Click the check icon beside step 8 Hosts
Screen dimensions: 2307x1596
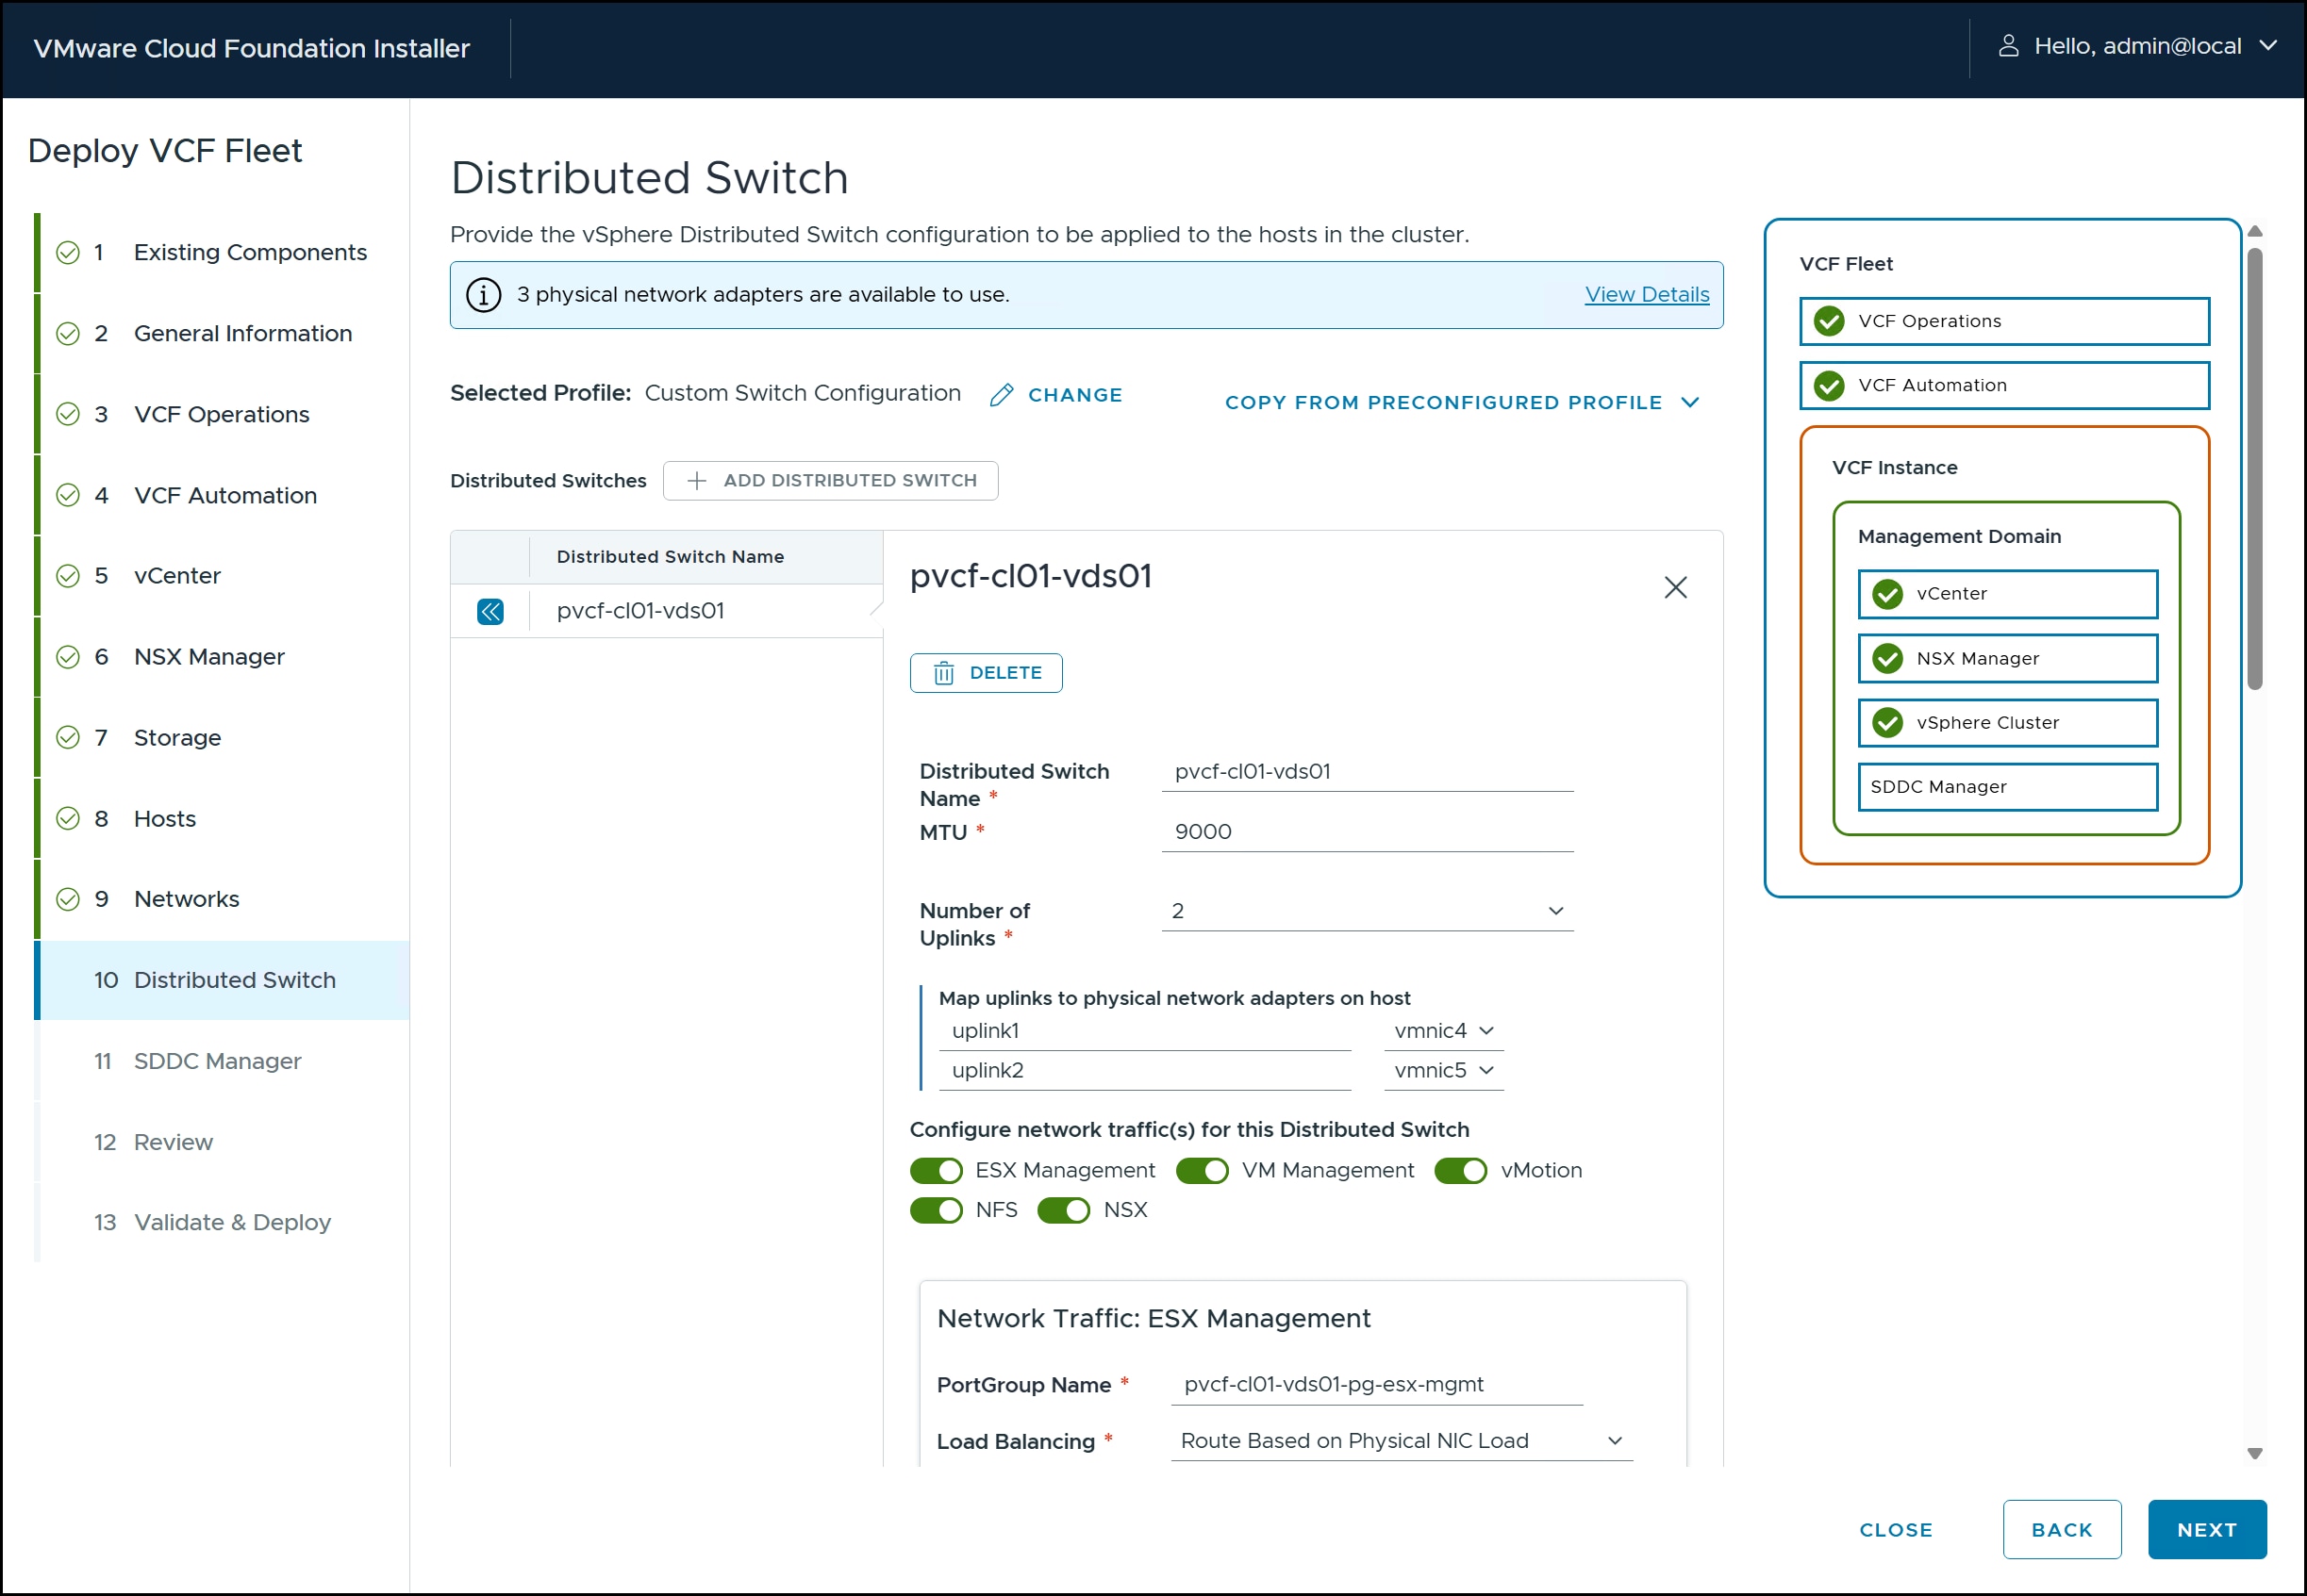(x=68, y=819)
